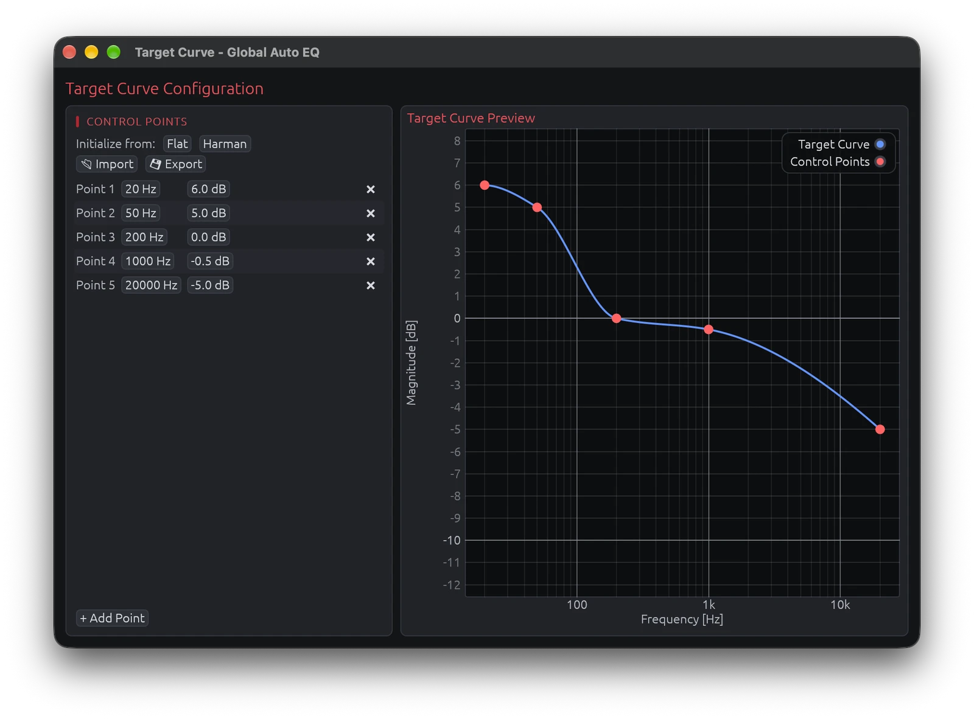This screenshot has height=719, width=974.
Task: Select the 1 kHz control point on graph
Action: (x=709, y=329)
